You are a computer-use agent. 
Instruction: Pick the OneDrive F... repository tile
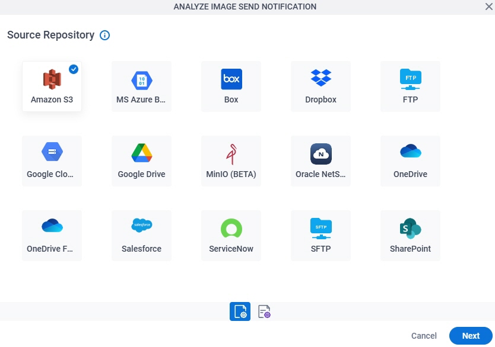pos(52,236)
